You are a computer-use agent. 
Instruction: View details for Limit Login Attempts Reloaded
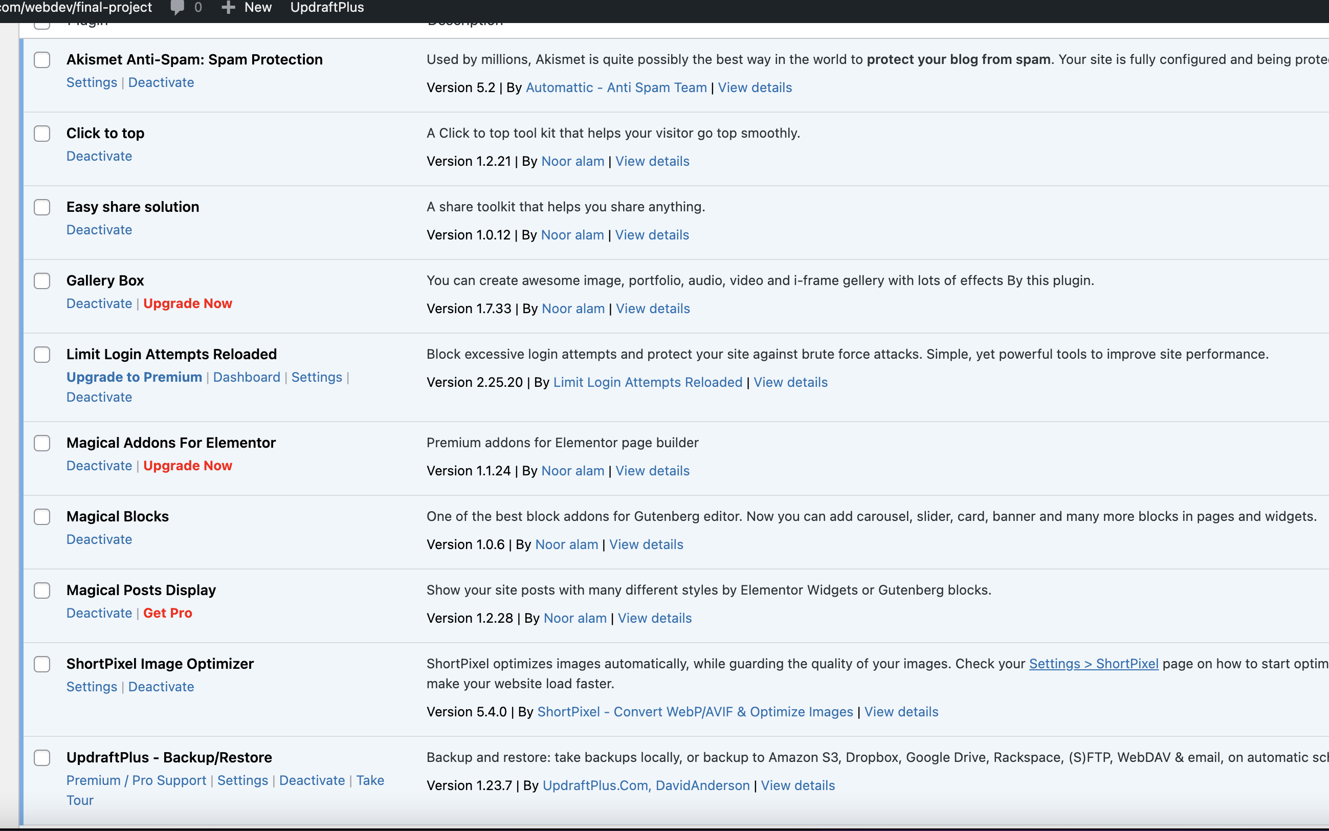pyautogui.click(x=790, y=382)
